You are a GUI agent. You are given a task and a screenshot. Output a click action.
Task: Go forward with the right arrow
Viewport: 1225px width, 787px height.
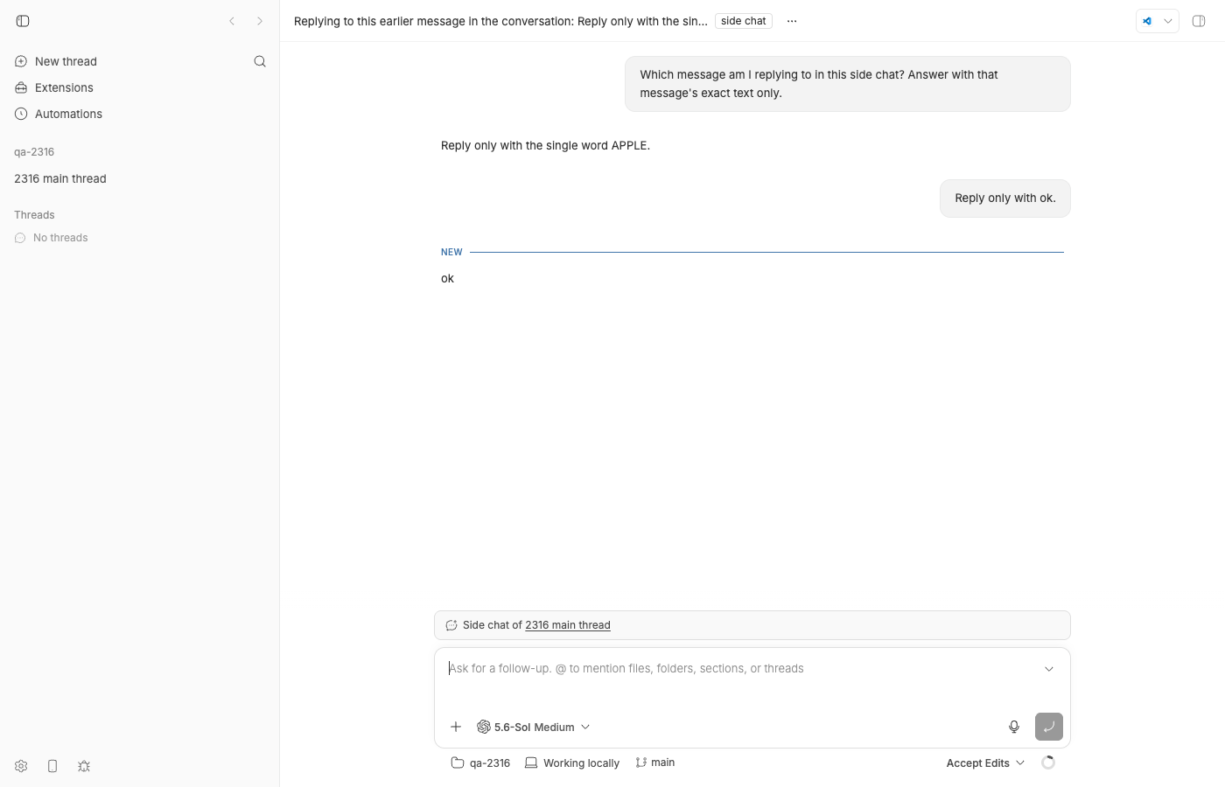[x=260, y=21]
